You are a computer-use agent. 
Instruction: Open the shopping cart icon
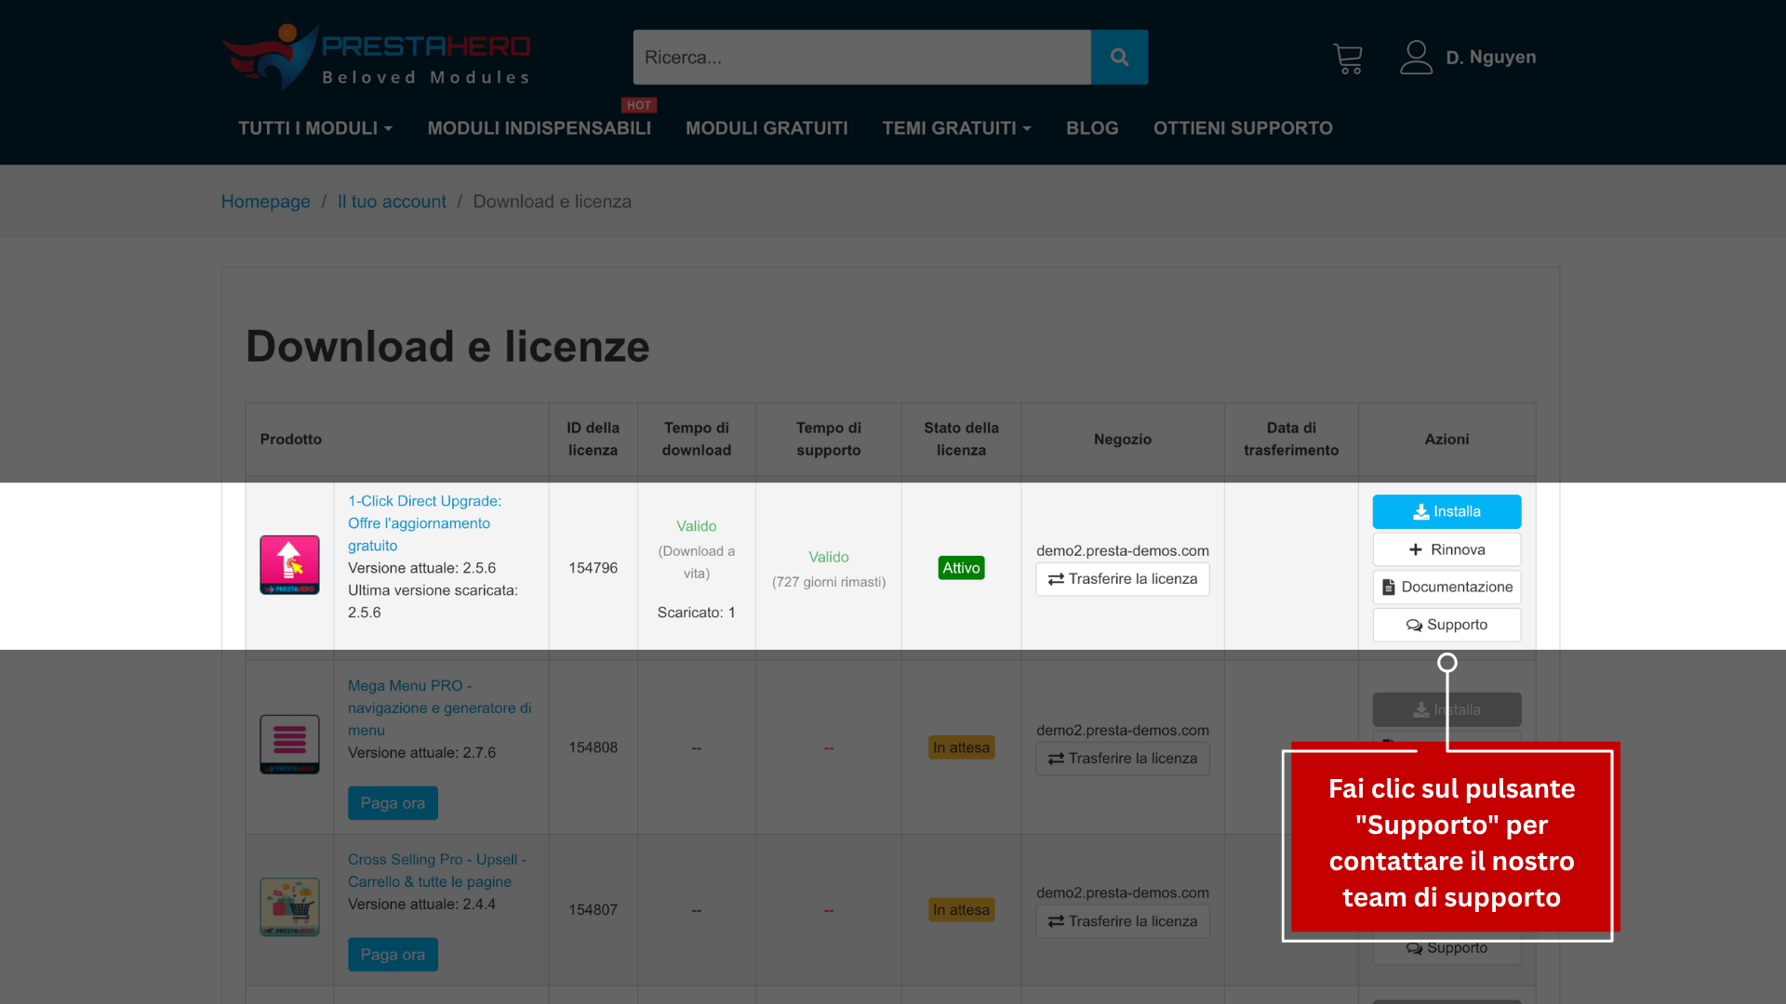(x=1347, y=59)
